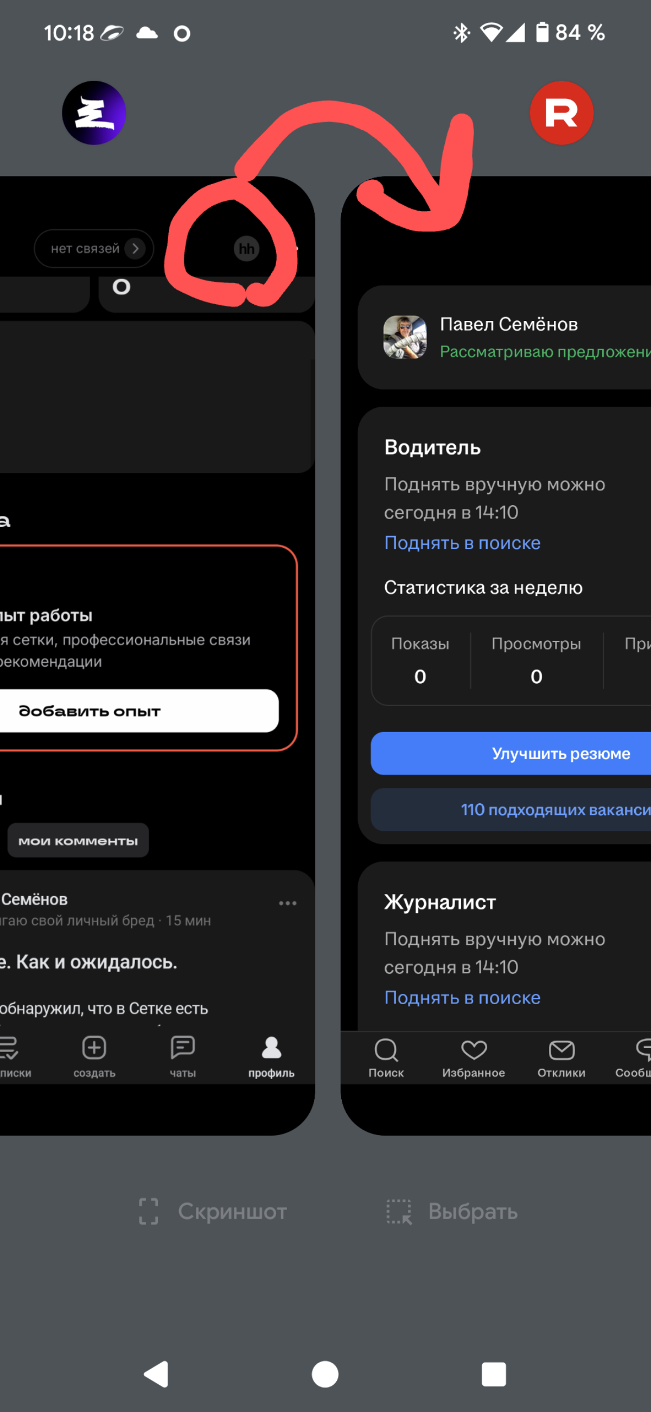Tap the Сетка app logo
651x1412 pixels.
pyautogui.click(x=94, y=112)
